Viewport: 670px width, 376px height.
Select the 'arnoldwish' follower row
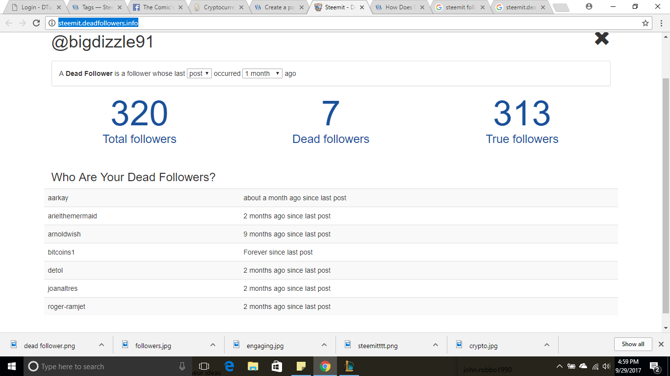click(331, 234)
